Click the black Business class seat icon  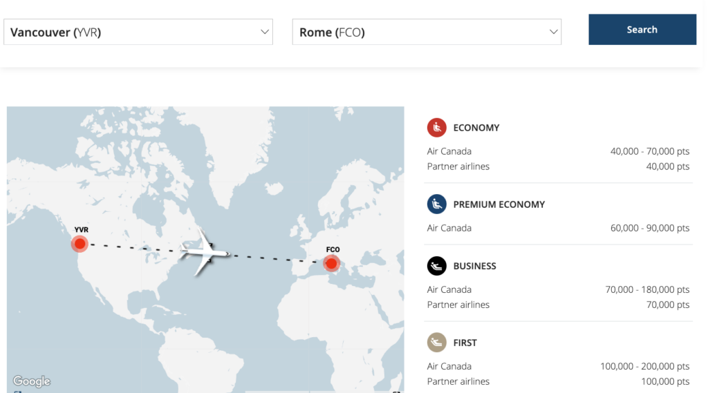437,266
